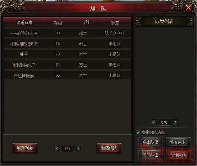Viewport: 197px width, 166px height.
Task: Toggle the 接收组队消息 checkbox
Action: 138,133
